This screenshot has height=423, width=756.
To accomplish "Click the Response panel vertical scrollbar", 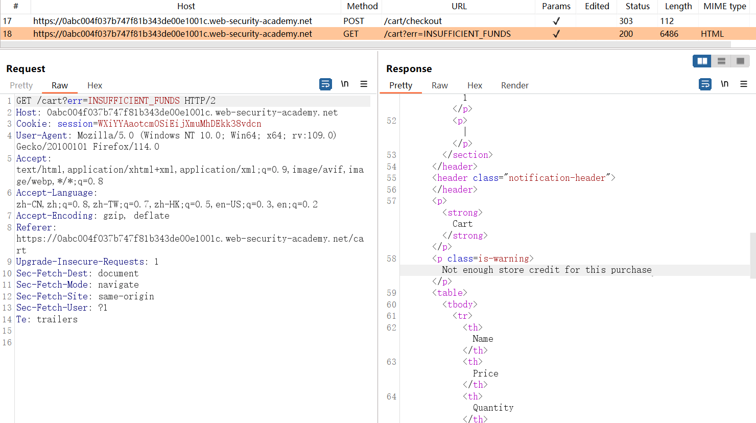I will (x=753, y=255).
